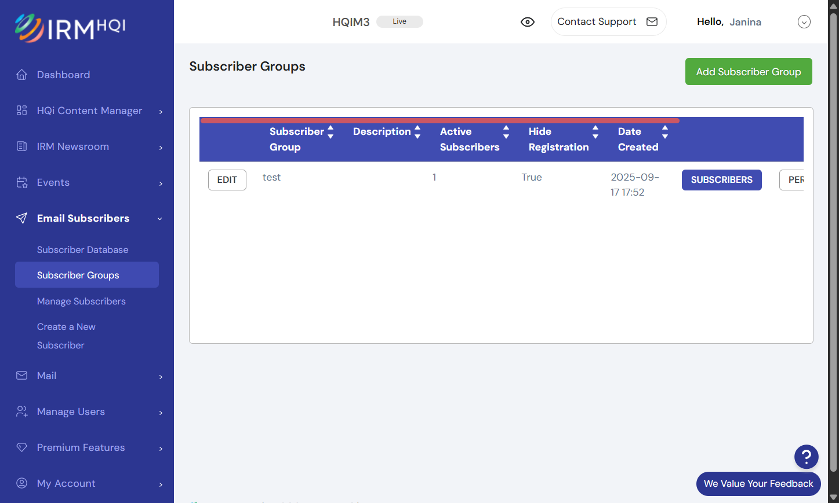Image resolution: width=839 pixels, height=503 pixels.
Task: Click the 'True' hide registration value
Action: [532, 177]
